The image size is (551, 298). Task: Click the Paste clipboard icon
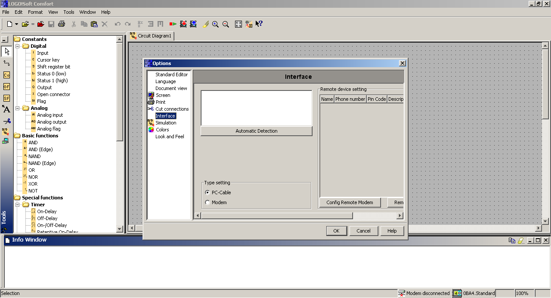[x=94, y=24]
